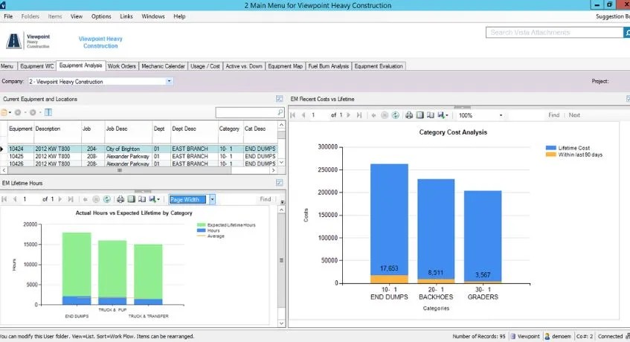Print the EM Lifetime Hours report
The height and width of the screenshot is (342, 630).
tap(120, 199)
